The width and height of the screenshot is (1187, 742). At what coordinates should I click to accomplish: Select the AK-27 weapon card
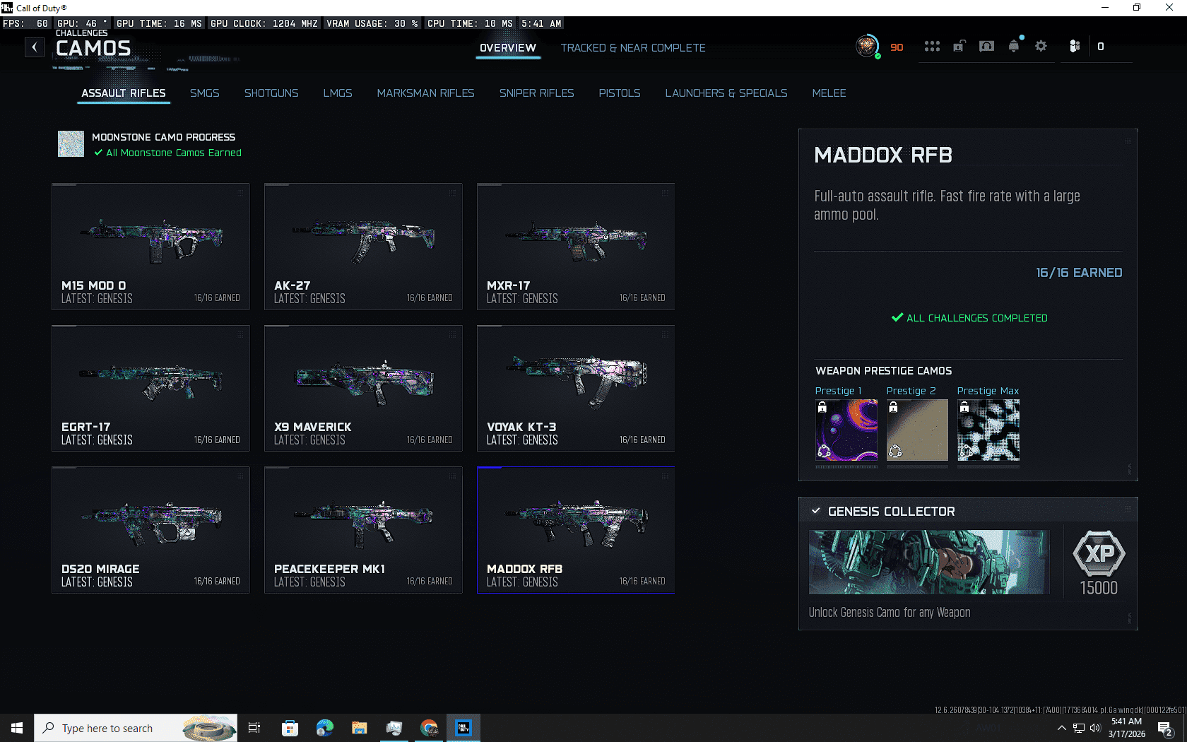click(x=363, y=247)
